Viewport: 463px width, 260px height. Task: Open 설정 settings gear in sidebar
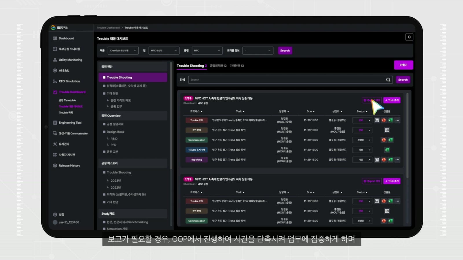coord(55,214)
